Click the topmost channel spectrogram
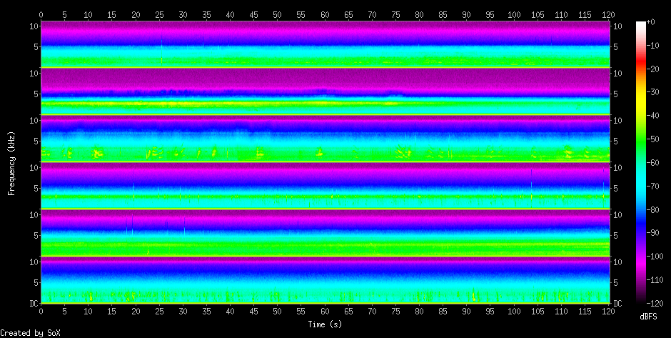Viewport: 671px width, 338px height. click(325, 44)
